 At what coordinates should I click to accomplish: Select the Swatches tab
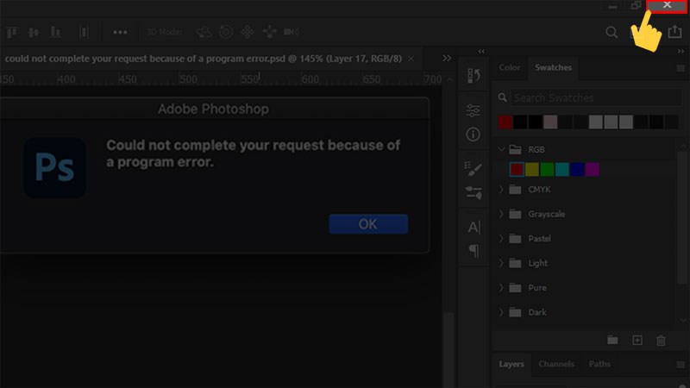click(x=553, y=67)
